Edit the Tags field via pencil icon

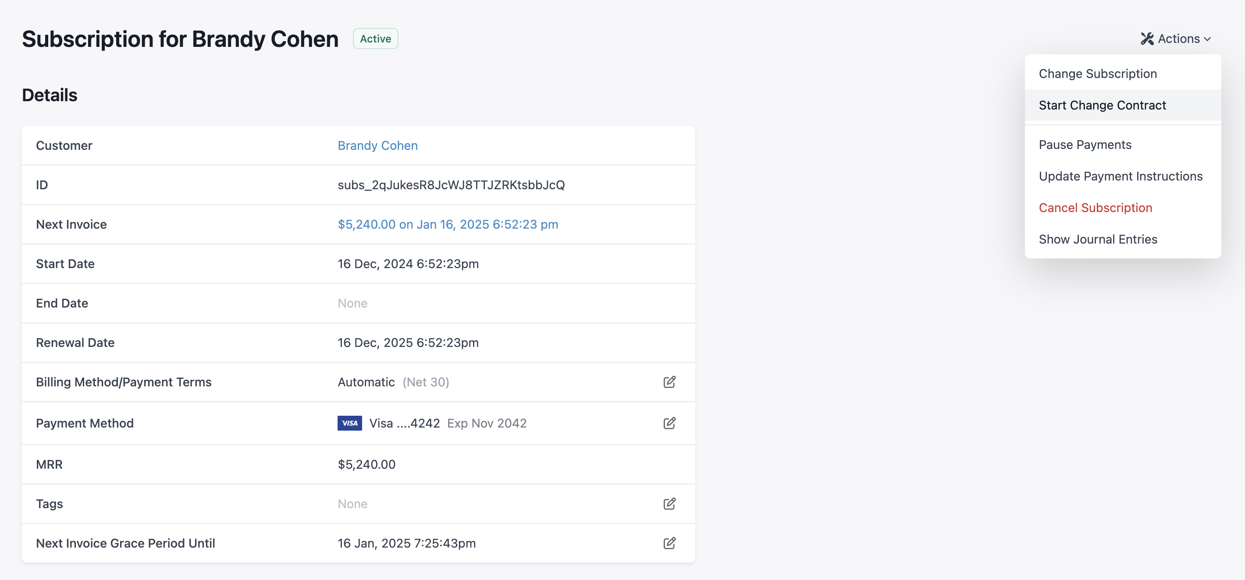(669, 504)
